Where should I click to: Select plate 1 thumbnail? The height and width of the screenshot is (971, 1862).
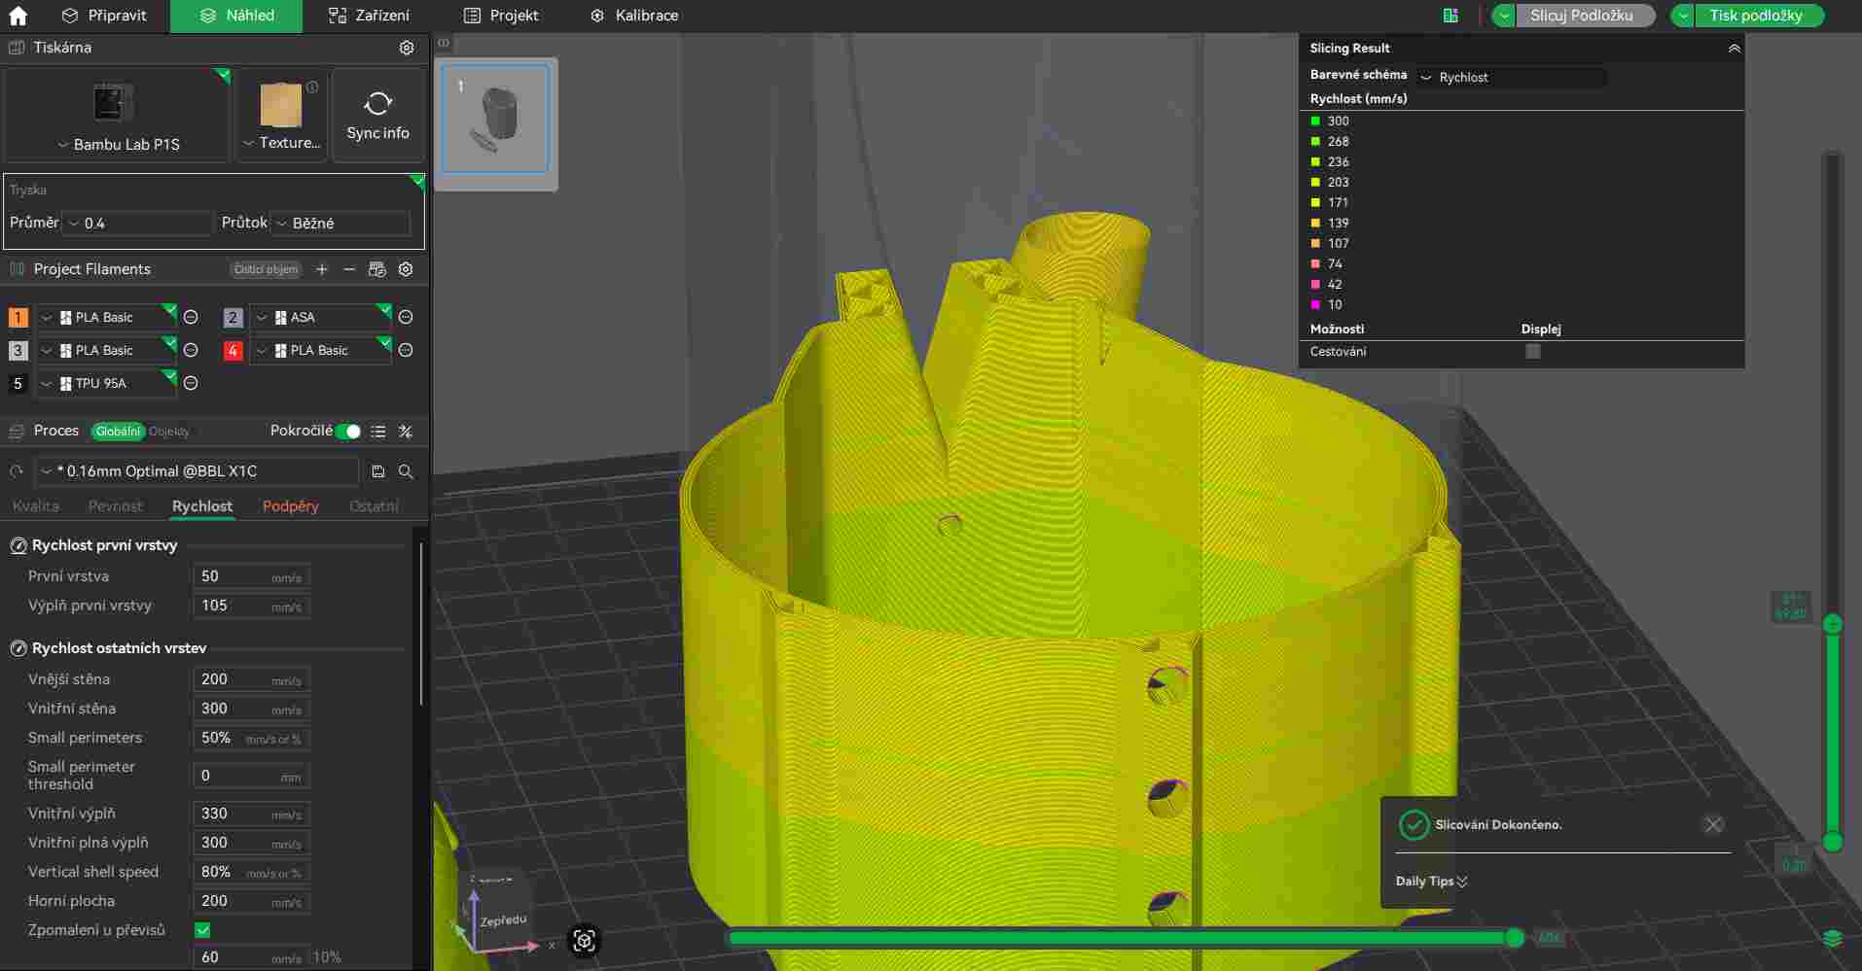coord(495,119)
